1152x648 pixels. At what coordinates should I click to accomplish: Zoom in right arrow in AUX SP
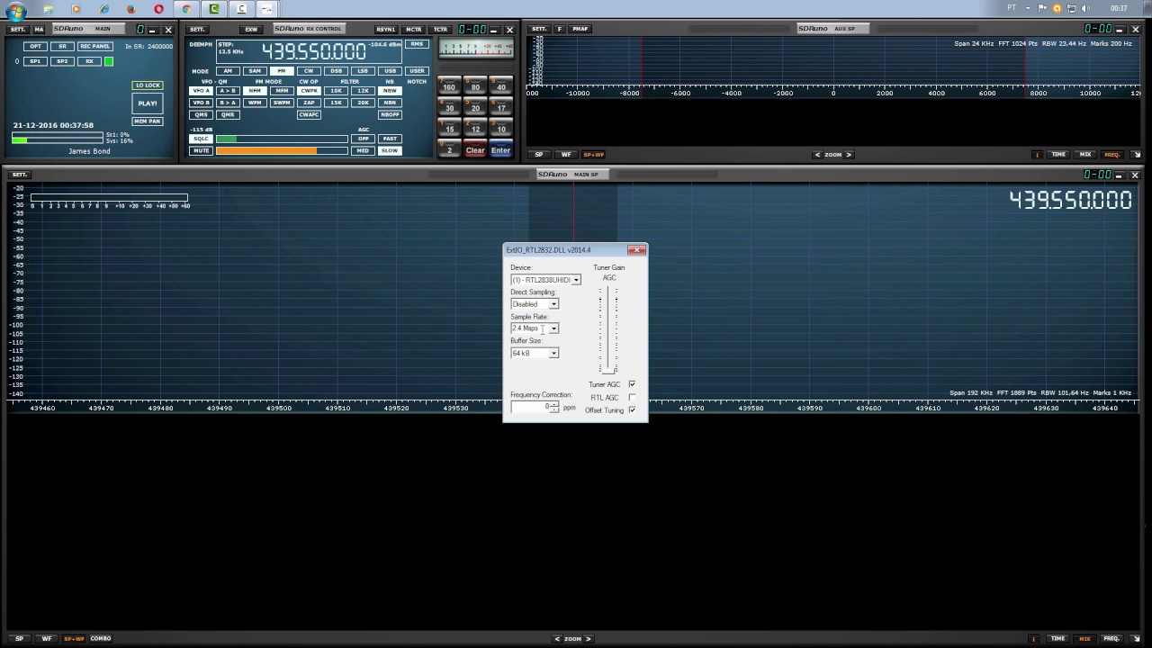[850, 155]
